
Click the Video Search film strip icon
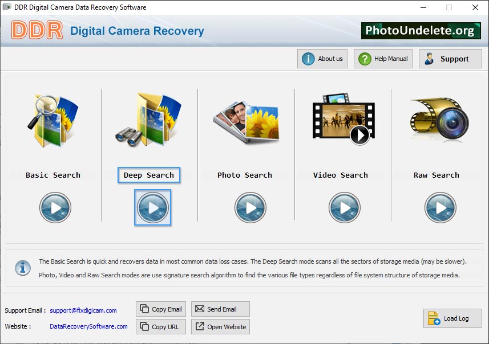(343, 119)
